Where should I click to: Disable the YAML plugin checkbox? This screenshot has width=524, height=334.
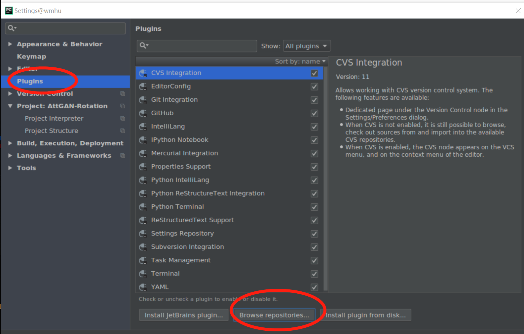(315, 287)
